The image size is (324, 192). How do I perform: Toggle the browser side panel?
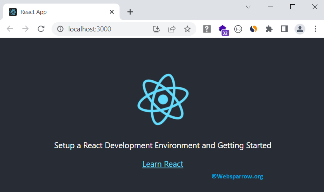pyautogui.click(x=284, y=29)
